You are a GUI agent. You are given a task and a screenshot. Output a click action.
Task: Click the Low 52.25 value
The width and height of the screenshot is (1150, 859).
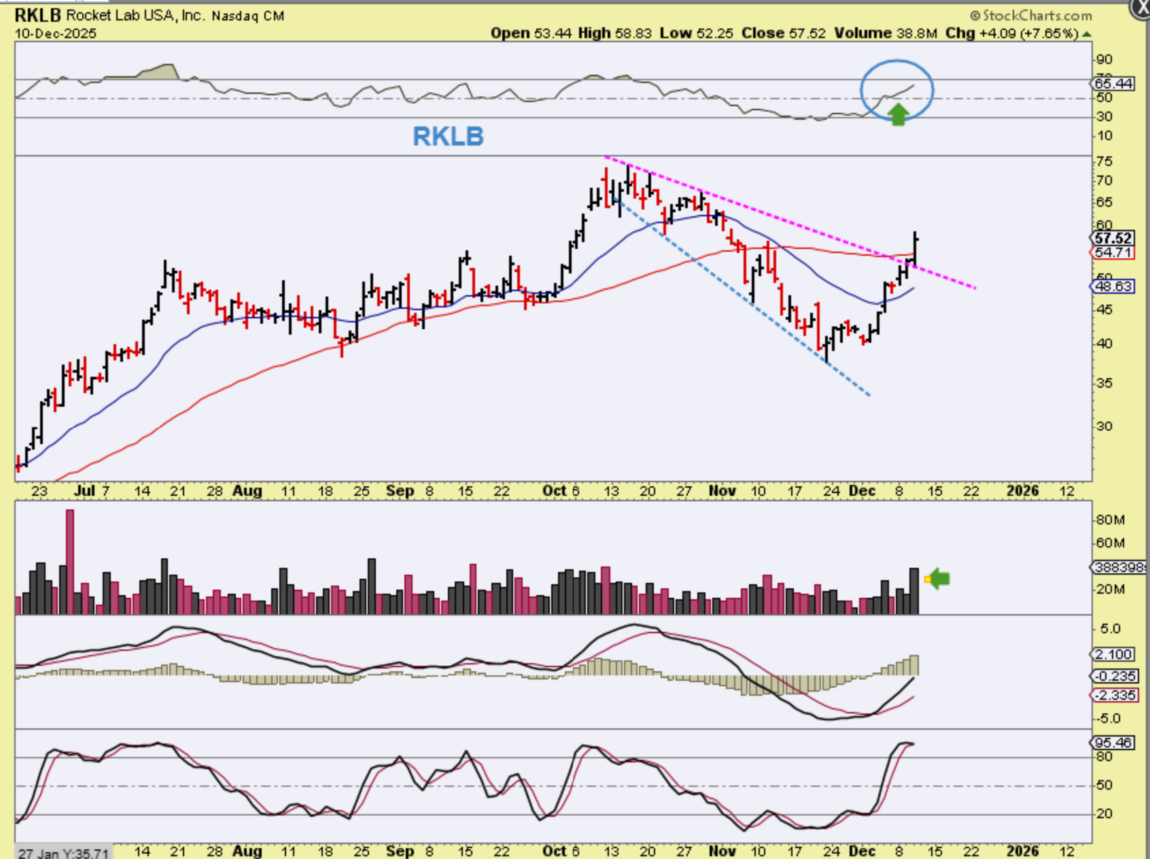pyautogui.click(x=696, y=33)
